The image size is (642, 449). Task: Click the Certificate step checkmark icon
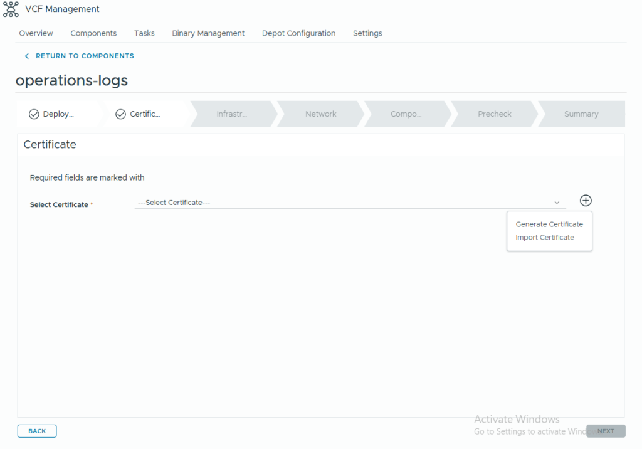click(121, 114)
